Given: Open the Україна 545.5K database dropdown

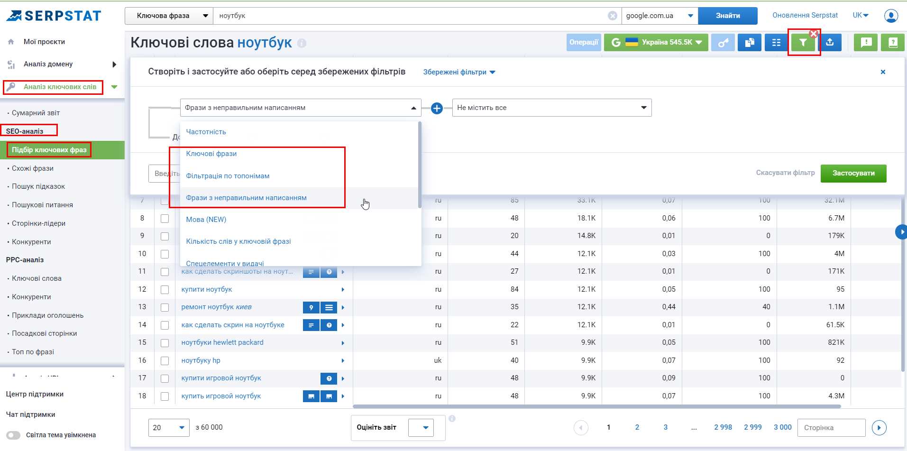Looking at the screenshot, I should (x=656, y=43).
